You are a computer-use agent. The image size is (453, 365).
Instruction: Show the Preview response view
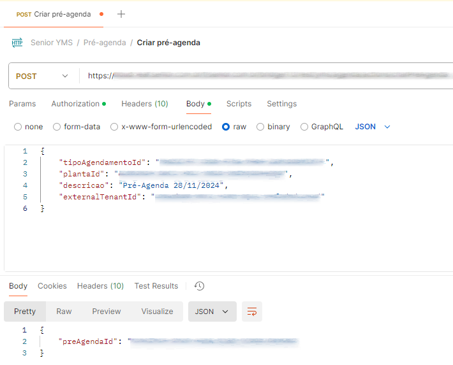pyautogui.click(x=107, y=311)
